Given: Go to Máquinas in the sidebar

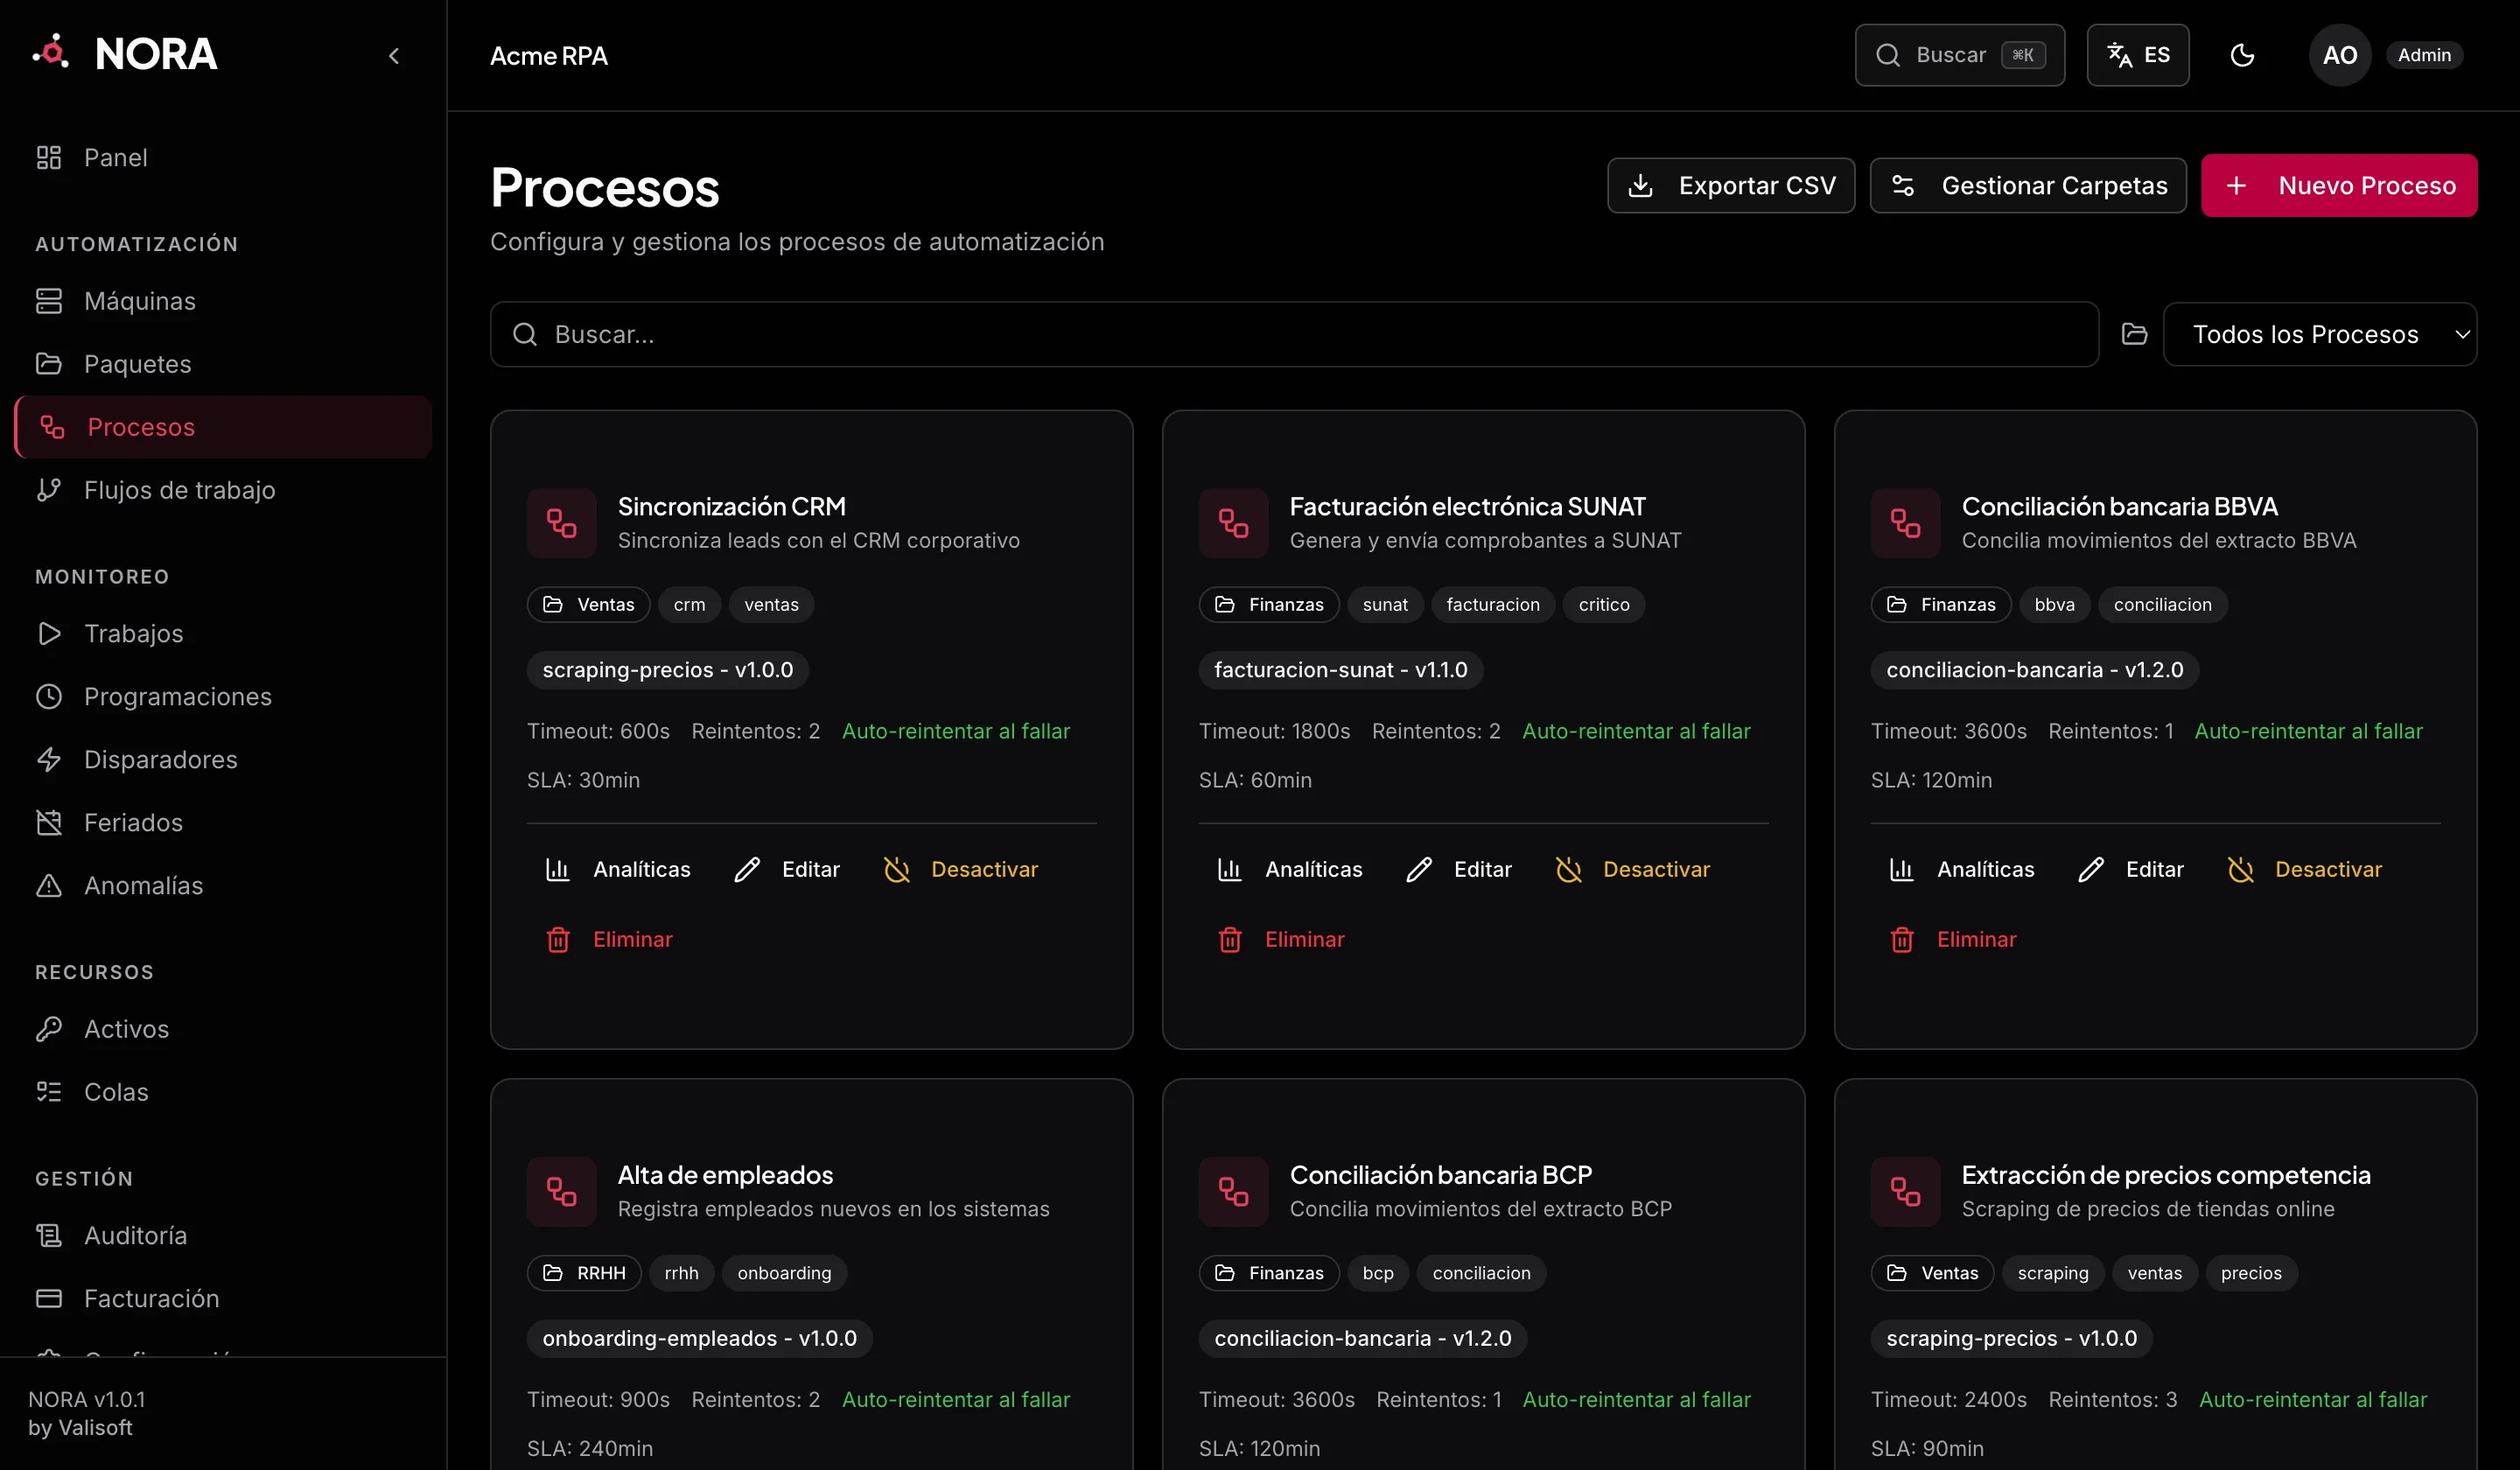Looking at the screenshot, I should coord(223,301).
